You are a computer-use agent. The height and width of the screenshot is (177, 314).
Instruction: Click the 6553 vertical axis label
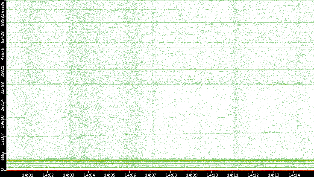coord(2,157)
